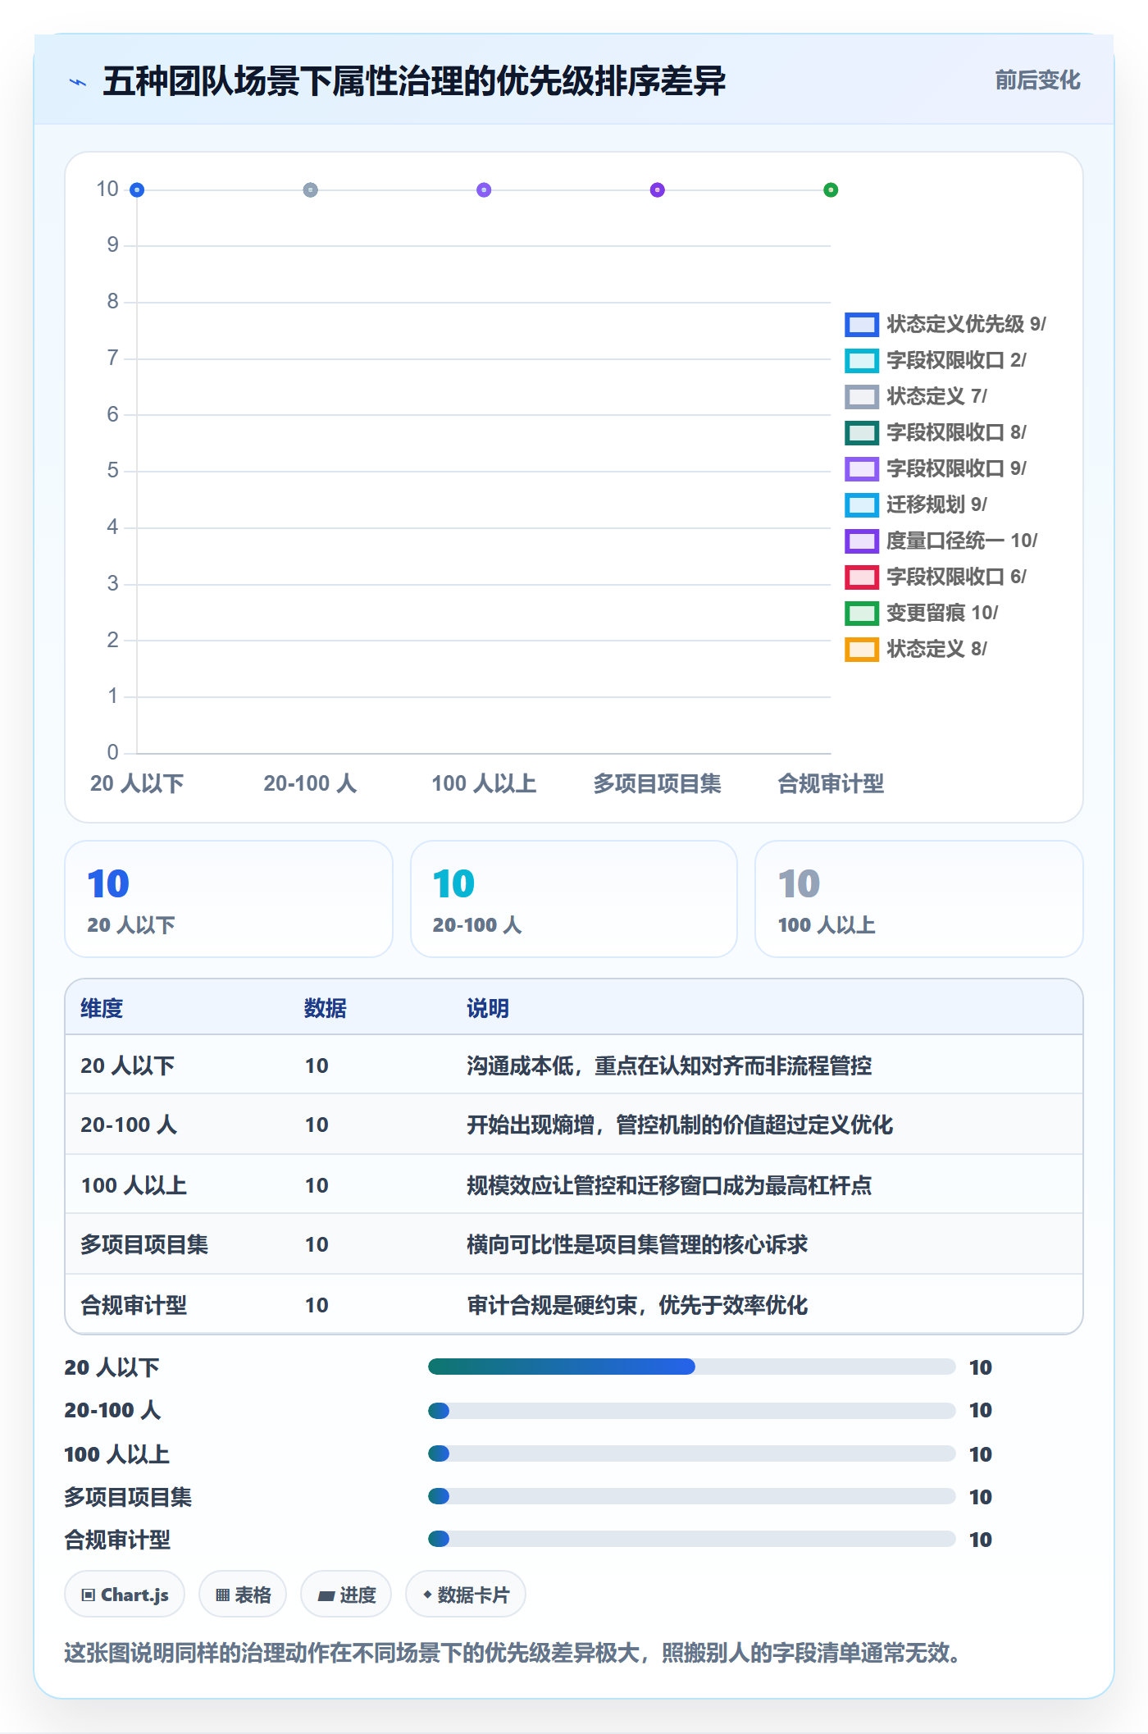1148x1734 pixels.
Task: Click the 20-100 人 progress bar
Action: tap(692, 1411)
